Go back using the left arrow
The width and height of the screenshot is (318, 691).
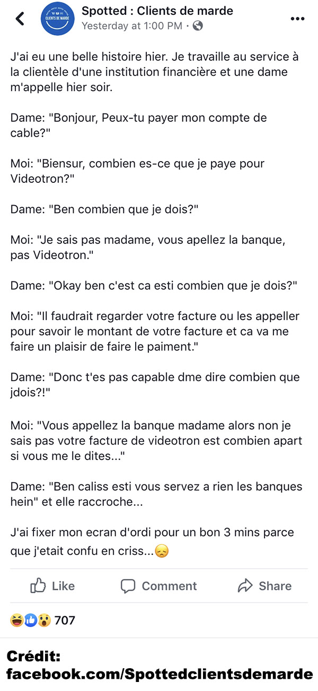[20, 19]
